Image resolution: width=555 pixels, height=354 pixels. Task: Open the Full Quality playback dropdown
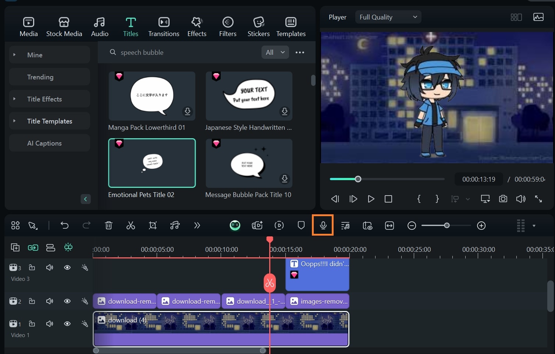(x=388, y=17)
